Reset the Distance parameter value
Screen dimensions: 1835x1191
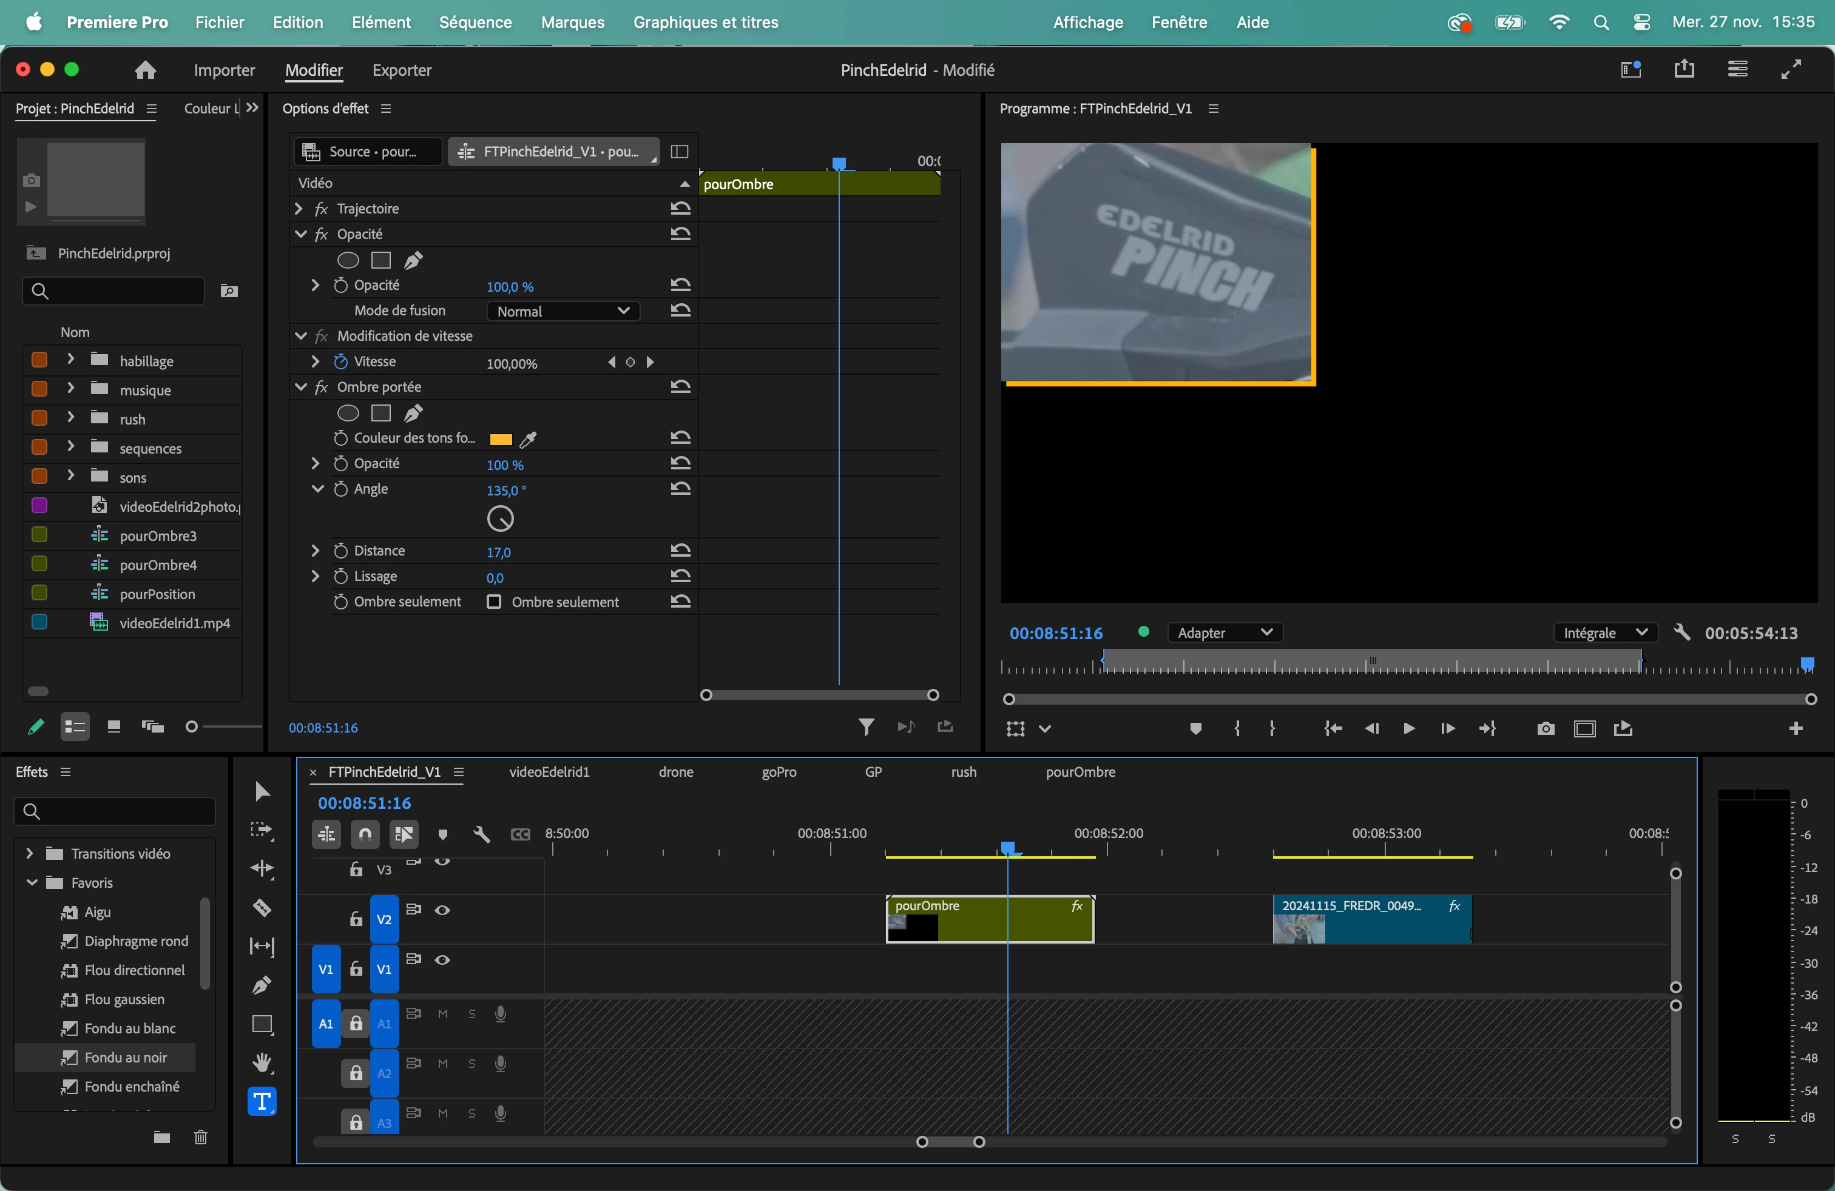[x=680, y=551]
